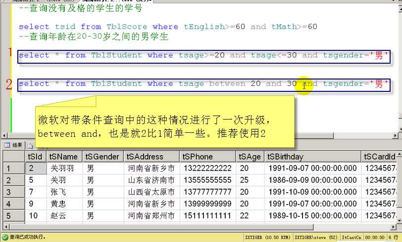Screen dimensions: 402x242
Task: Select the tSAge column header
Action: pyautogui.click(x=250, y=157)
